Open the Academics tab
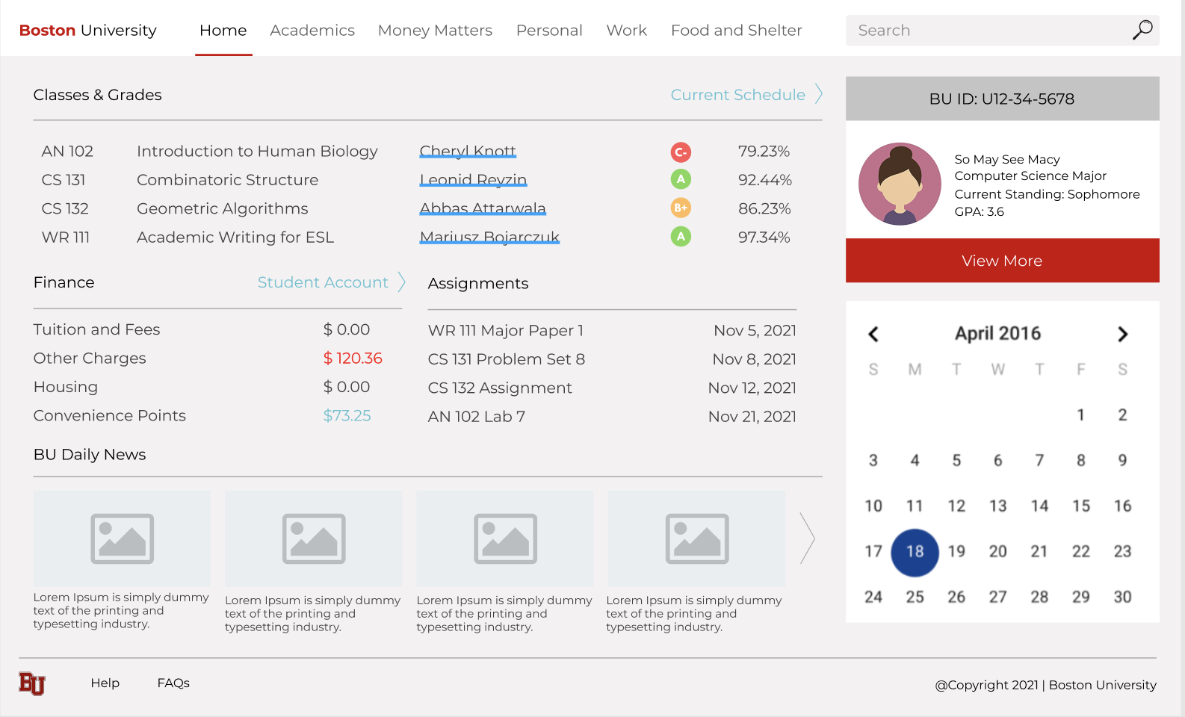The image size is (1185, 717). (x=312, y=31)
